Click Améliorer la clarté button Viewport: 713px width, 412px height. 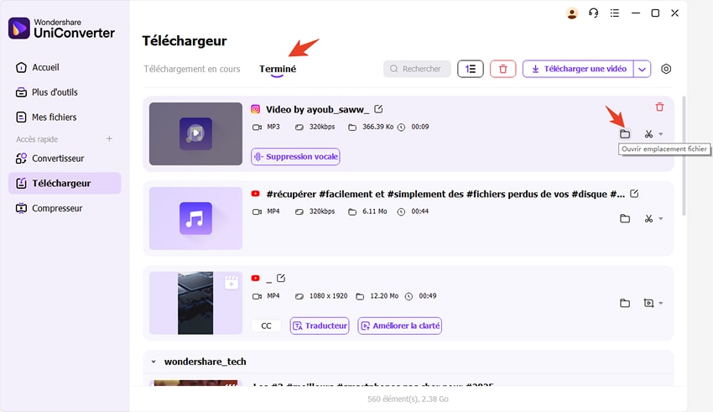[x=399, y=326]
